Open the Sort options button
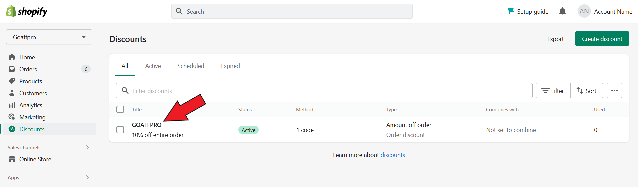 587,91
